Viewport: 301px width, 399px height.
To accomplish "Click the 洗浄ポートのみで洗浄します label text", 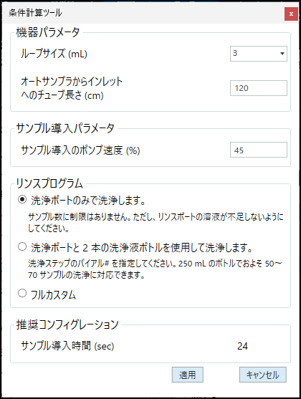I will (88, 201).
